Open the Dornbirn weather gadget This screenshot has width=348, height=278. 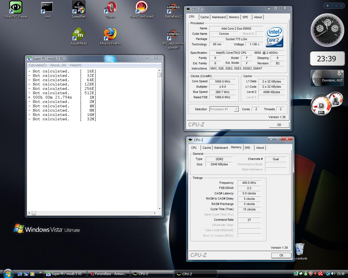click(327, 78)
